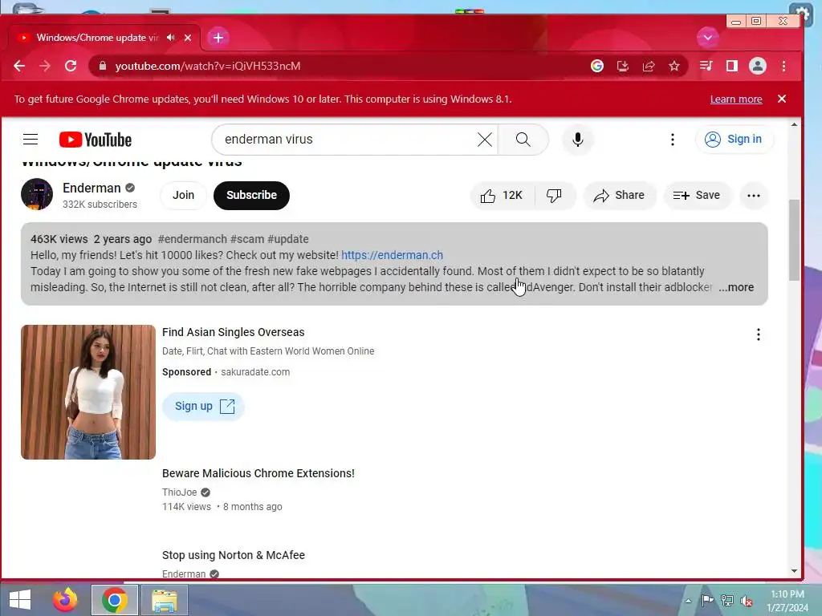The height and width of the screenshot is (616, 822).
Task: Click the browser forward arrow
Action: pos(45,66)
